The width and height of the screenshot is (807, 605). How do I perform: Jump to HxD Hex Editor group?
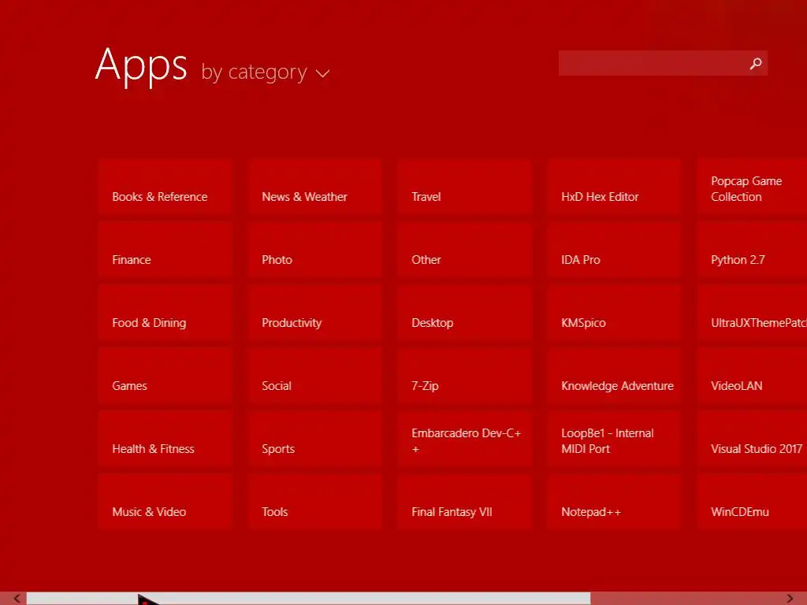[614, 187]
